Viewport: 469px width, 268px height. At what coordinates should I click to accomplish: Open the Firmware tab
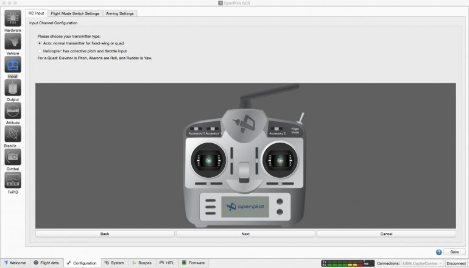pyautogui.click(x=193, y=263)
